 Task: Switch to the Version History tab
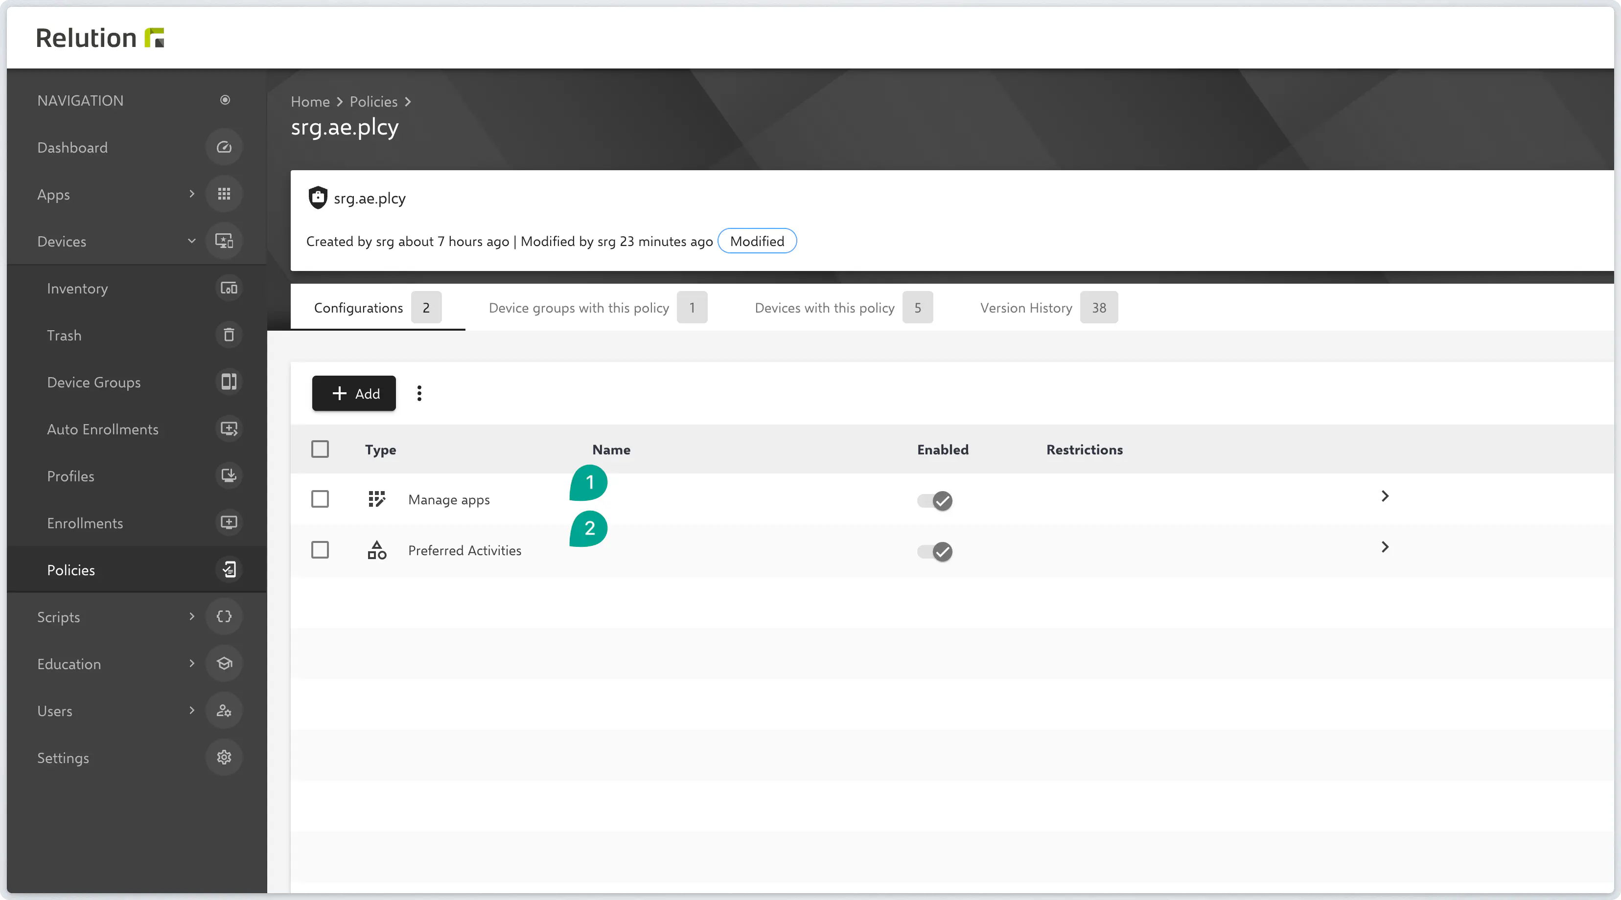coord(1026,308)
